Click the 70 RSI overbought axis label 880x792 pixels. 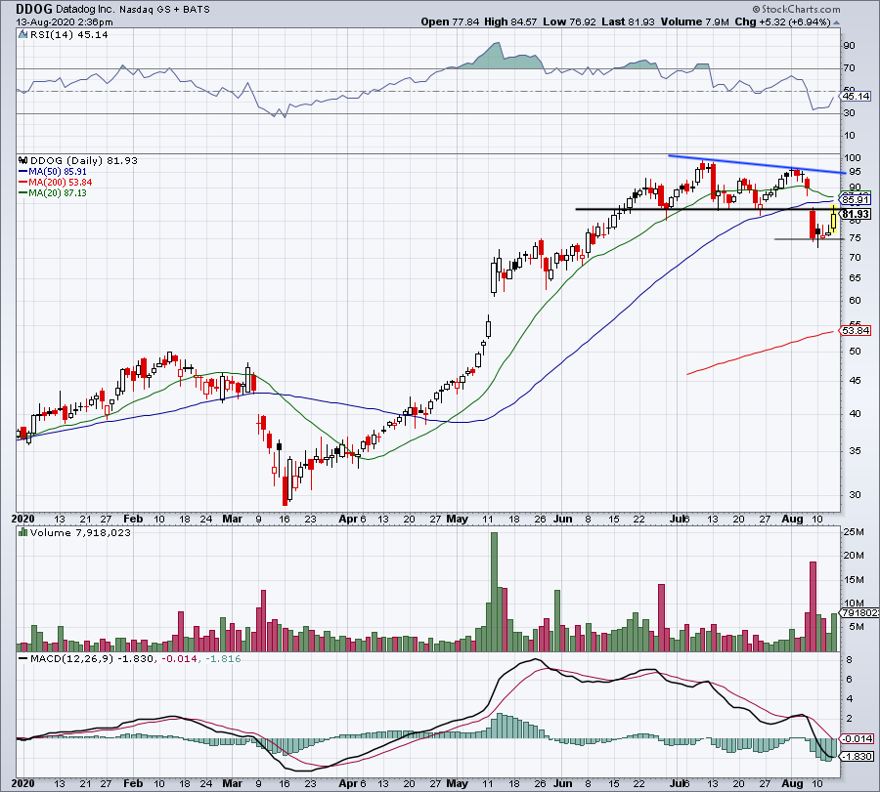(x=849, y=68)
